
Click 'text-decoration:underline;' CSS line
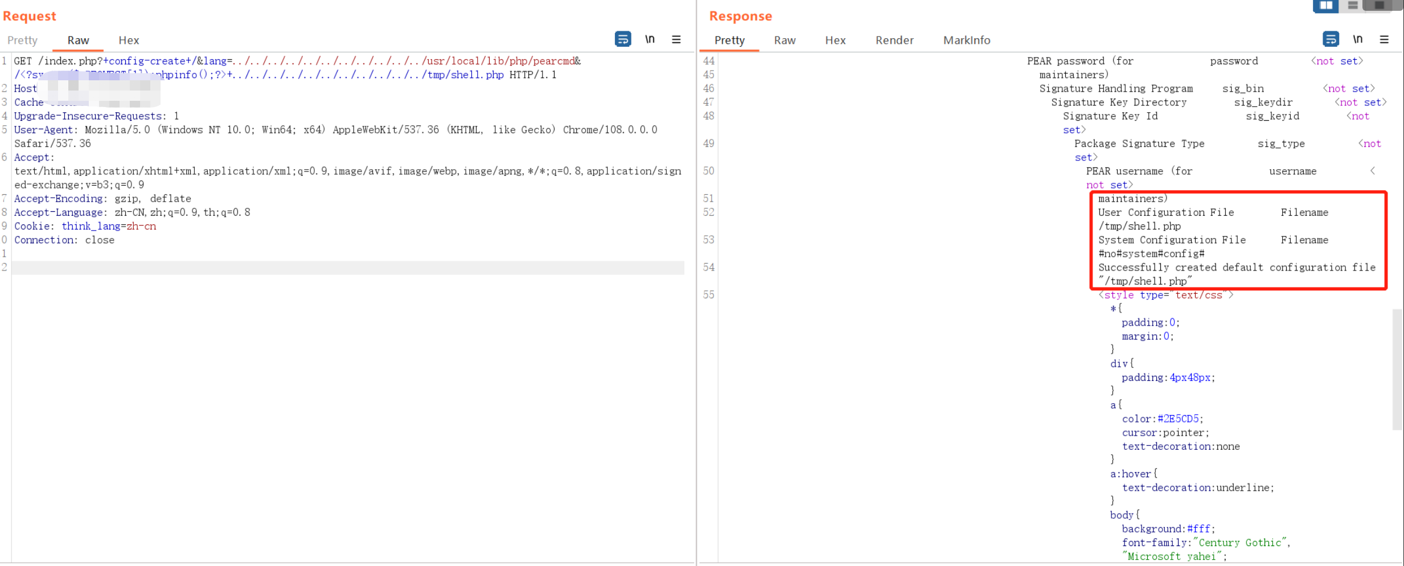(1198, 488)
